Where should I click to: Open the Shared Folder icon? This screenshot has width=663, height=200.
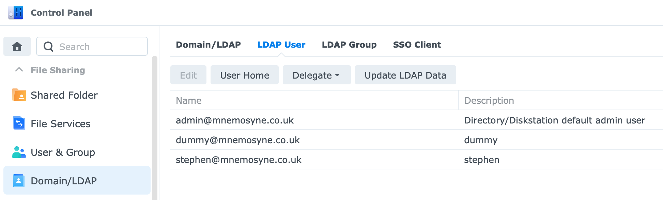[x=19, y=95]
